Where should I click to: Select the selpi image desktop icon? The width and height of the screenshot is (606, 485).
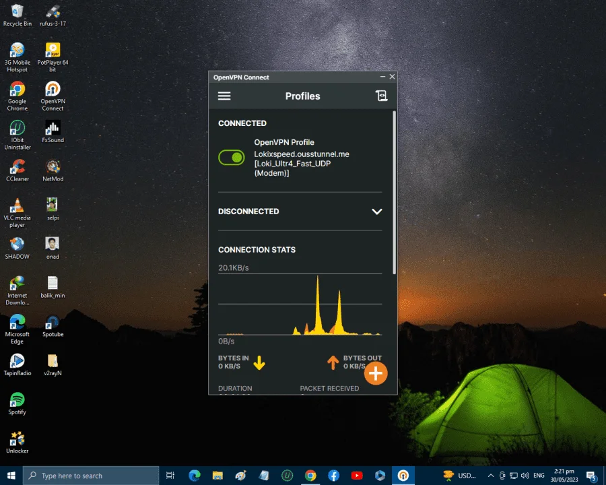(x=53, y=209)
